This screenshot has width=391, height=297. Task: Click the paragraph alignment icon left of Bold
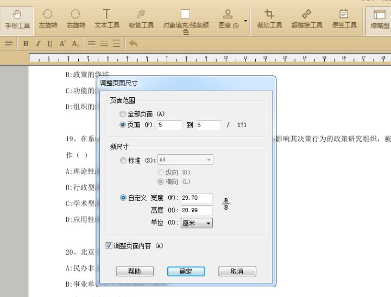(x=9, y=43)
